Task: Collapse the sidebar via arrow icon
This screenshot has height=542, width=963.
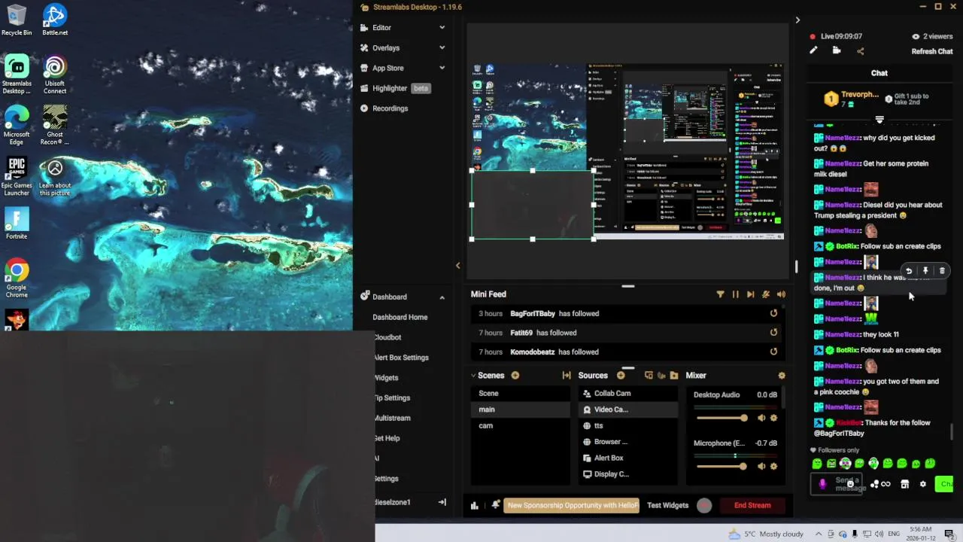Action: 442,502
